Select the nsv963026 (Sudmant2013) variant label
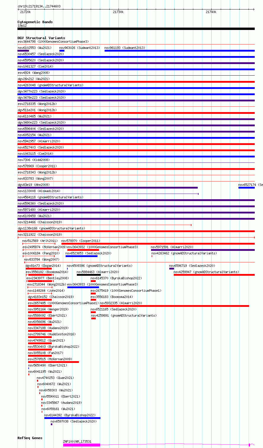263x448 pixels. tap(79, 48)
